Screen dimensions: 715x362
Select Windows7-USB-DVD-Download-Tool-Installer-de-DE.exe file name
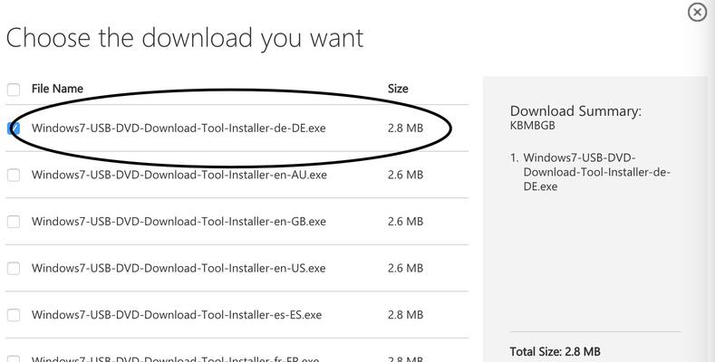(x=179, y=128)
